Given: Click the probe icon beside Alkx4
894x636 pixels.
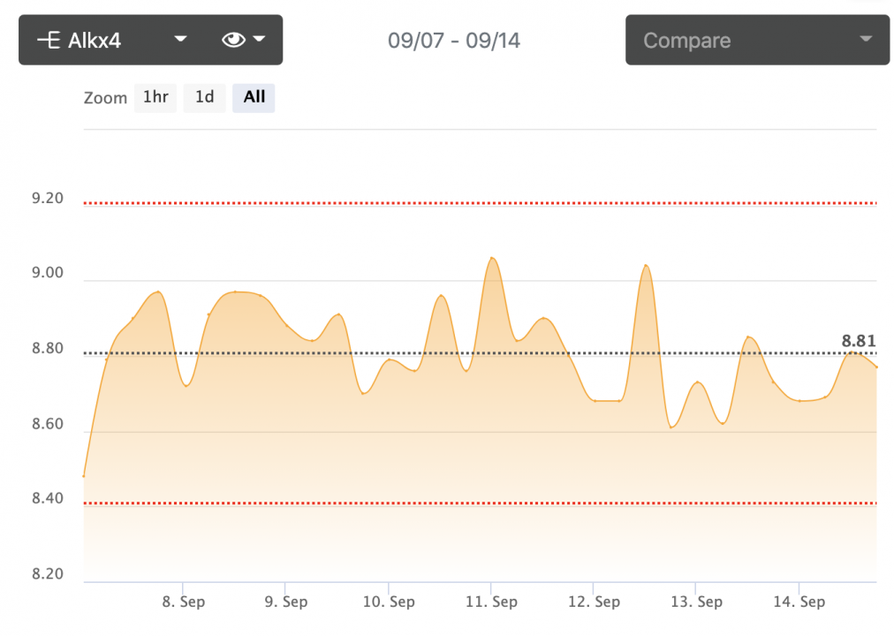Looking at the screenshot, I should (48, 40).
